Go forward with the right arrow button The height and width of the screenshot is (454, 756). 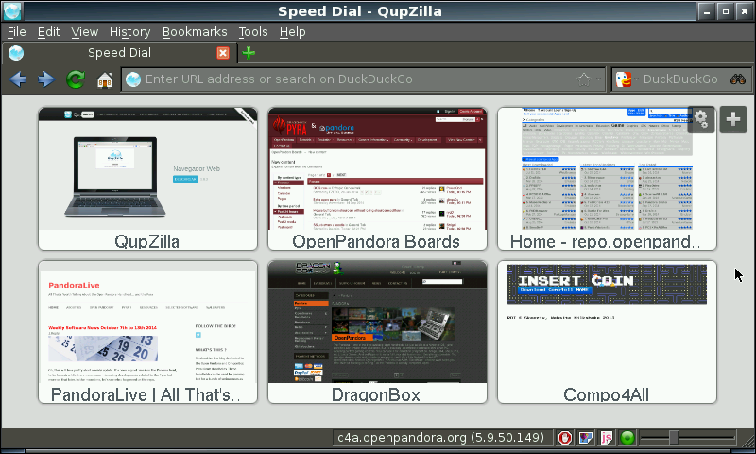45,79
